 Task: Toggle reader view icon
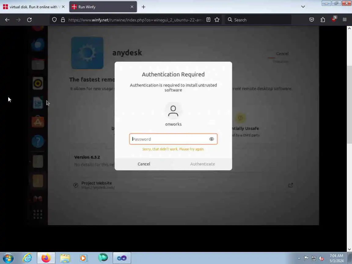208,20
